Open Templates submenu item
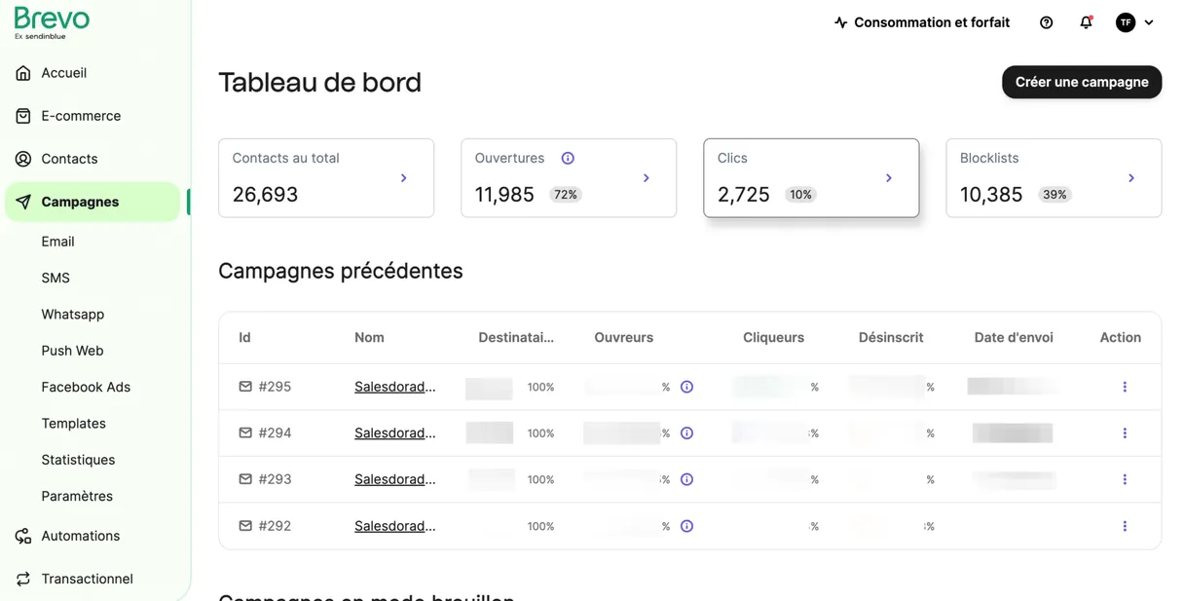The height and width of the screenshot is (601, 1184). (73, 423)
